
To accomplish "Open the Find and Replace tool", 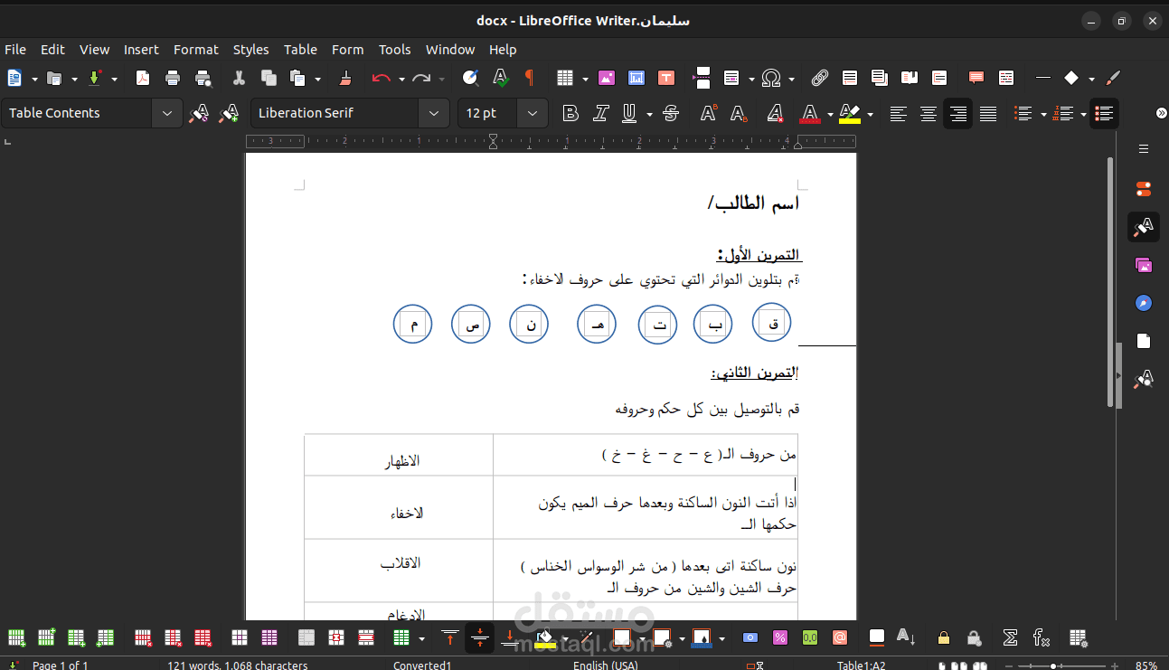I will click(x=470, y=78).
